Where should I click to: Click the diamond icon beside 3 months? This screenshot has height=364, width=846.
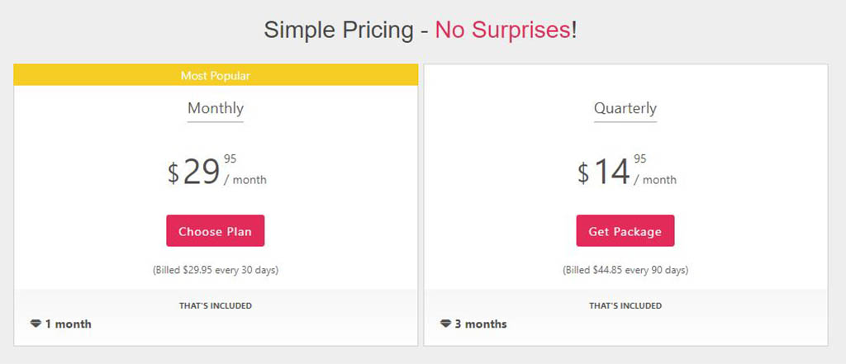[x=445, y=324]
